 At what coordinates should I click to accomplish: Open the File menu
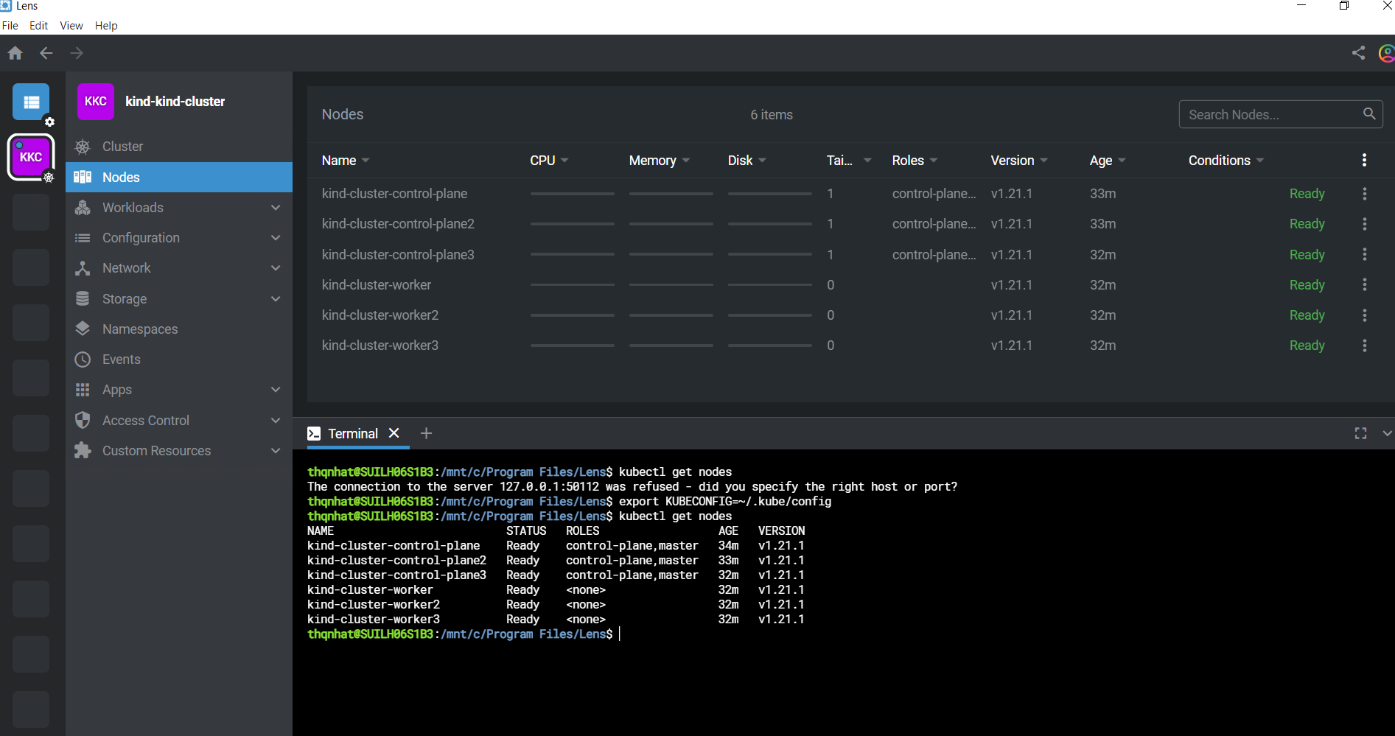tap(10, 26)
